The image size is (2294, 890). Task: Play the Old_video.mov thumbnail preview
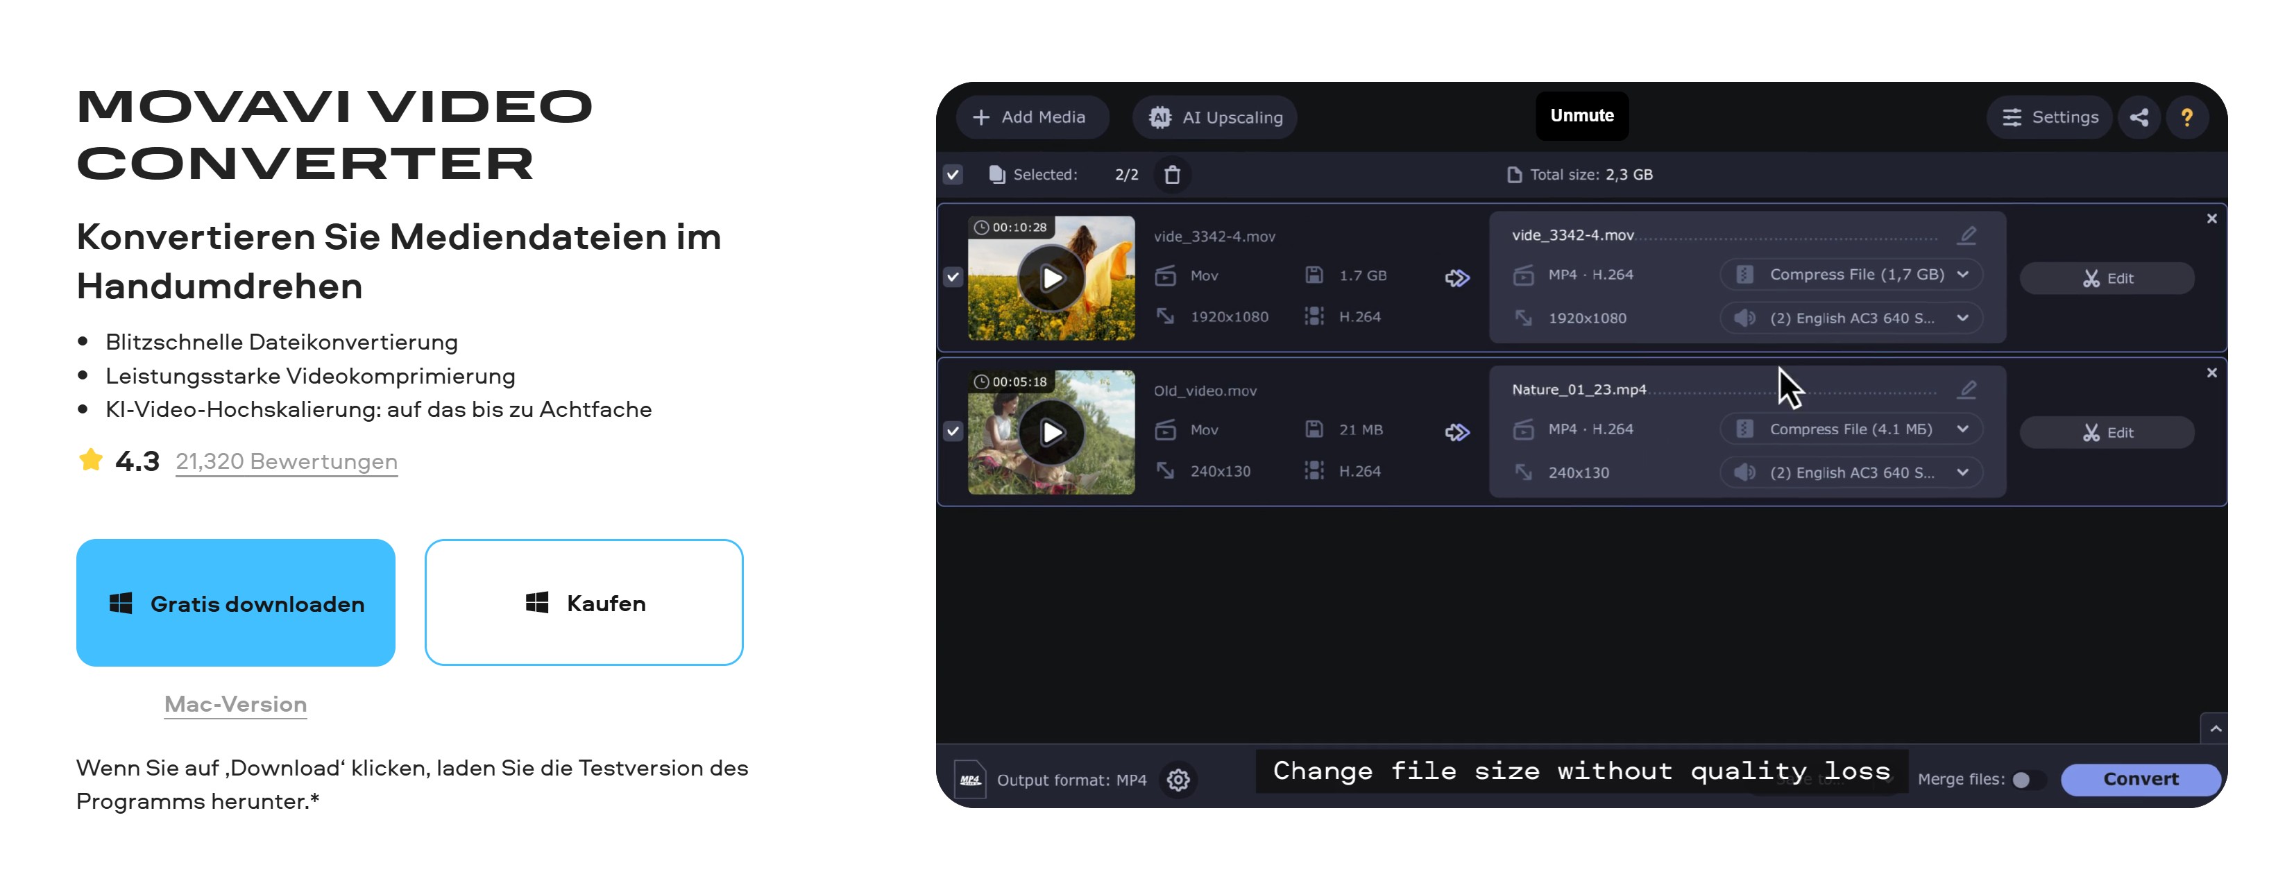tap(1052, 433)
